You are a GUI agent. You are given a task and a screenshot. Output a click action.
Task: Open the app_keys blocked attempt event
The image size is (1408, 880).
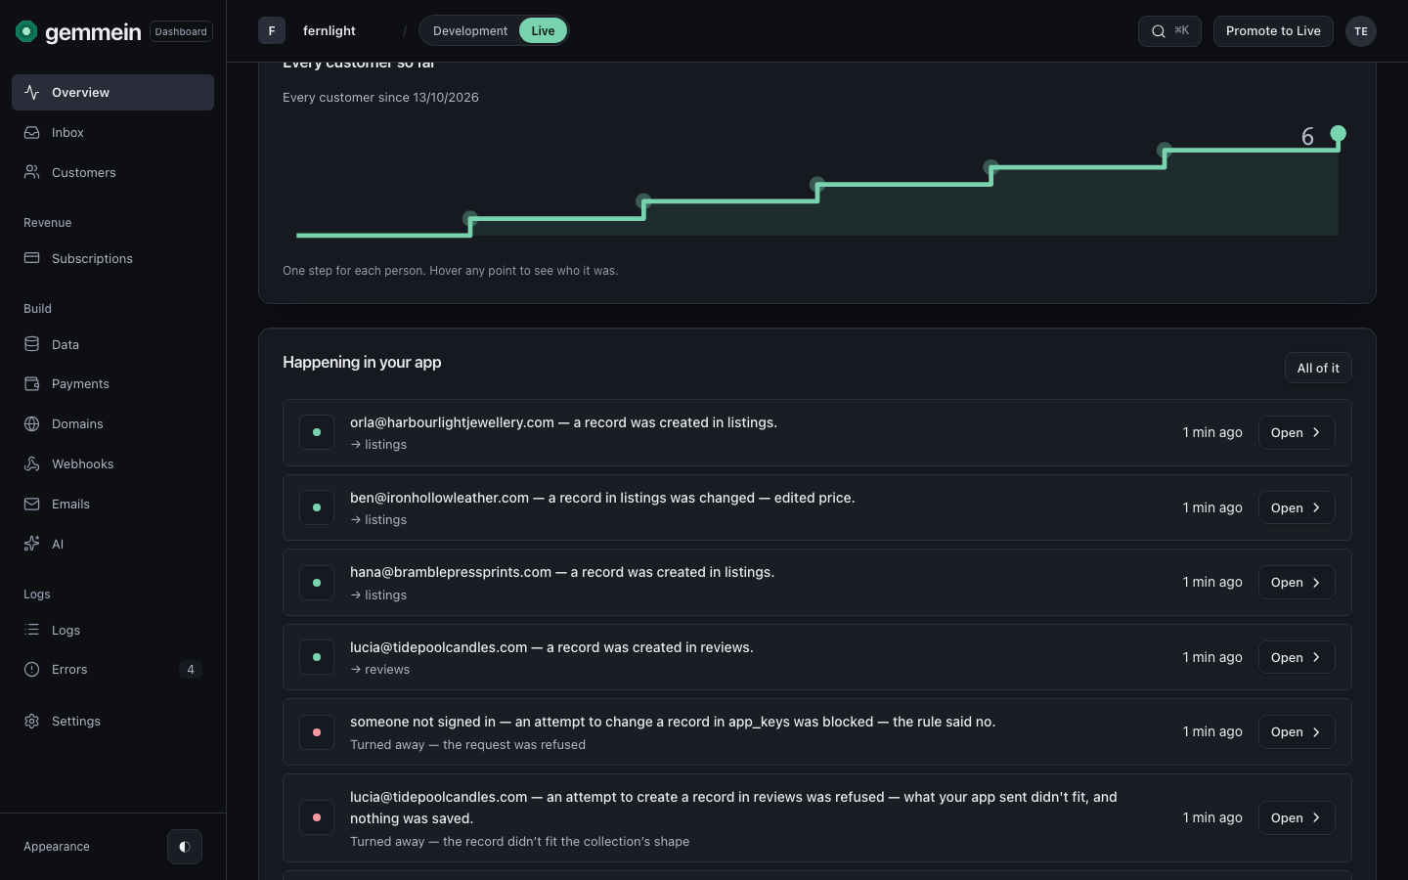point(1297,732)
